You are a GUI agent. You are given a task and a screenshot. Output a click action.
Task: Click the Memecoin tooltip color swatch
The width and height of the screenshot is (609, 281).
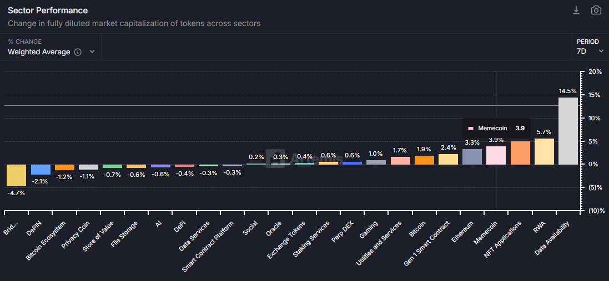[471, 129]
